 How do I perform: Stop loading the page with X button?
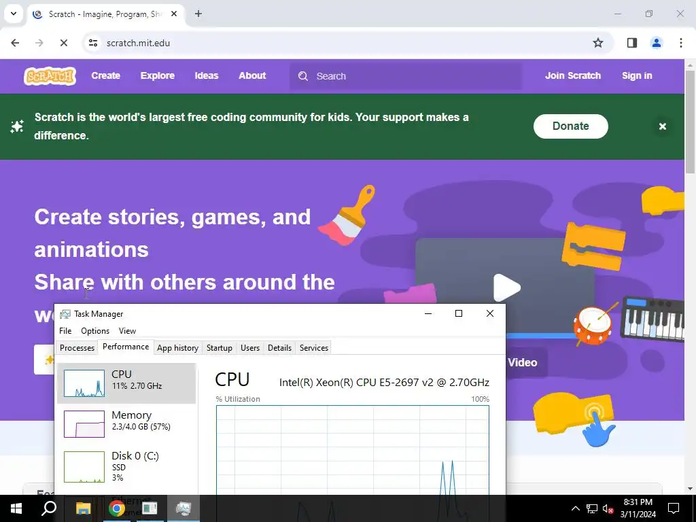tap(63, 43)
